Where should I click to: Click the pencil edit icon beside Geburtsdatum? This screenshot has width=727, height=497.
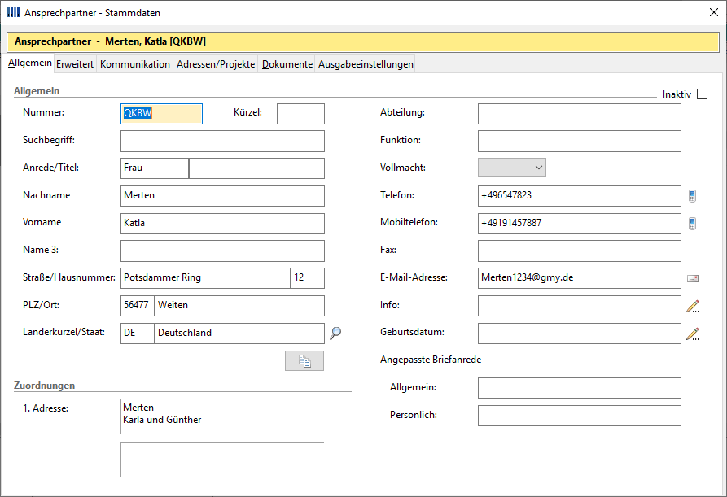tap(693, 334)
